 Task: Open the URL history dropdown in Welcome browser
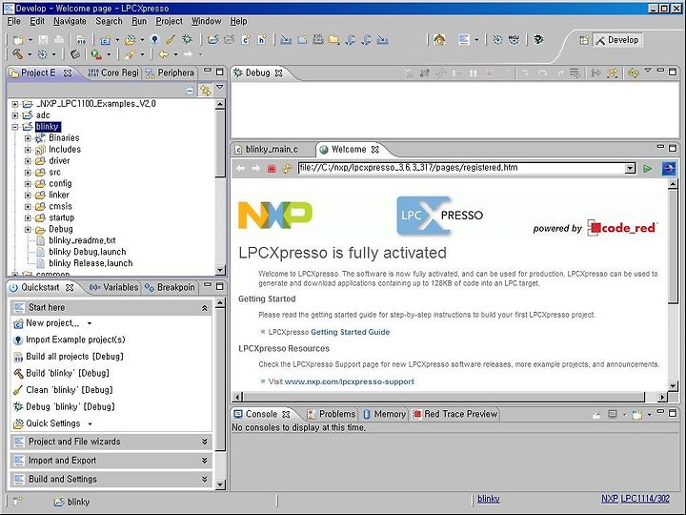click(x=630, y=168)
